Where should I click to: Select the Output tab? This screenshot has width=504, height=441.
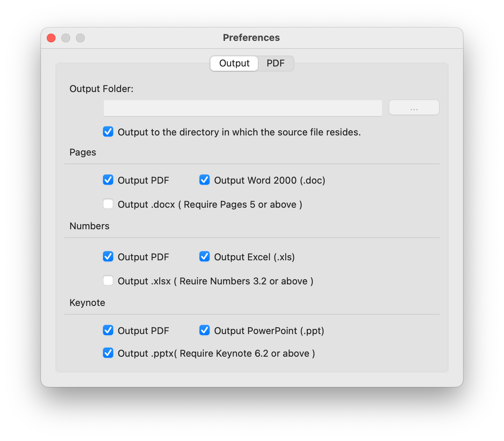pyautogui.click(x=234, y=63)
